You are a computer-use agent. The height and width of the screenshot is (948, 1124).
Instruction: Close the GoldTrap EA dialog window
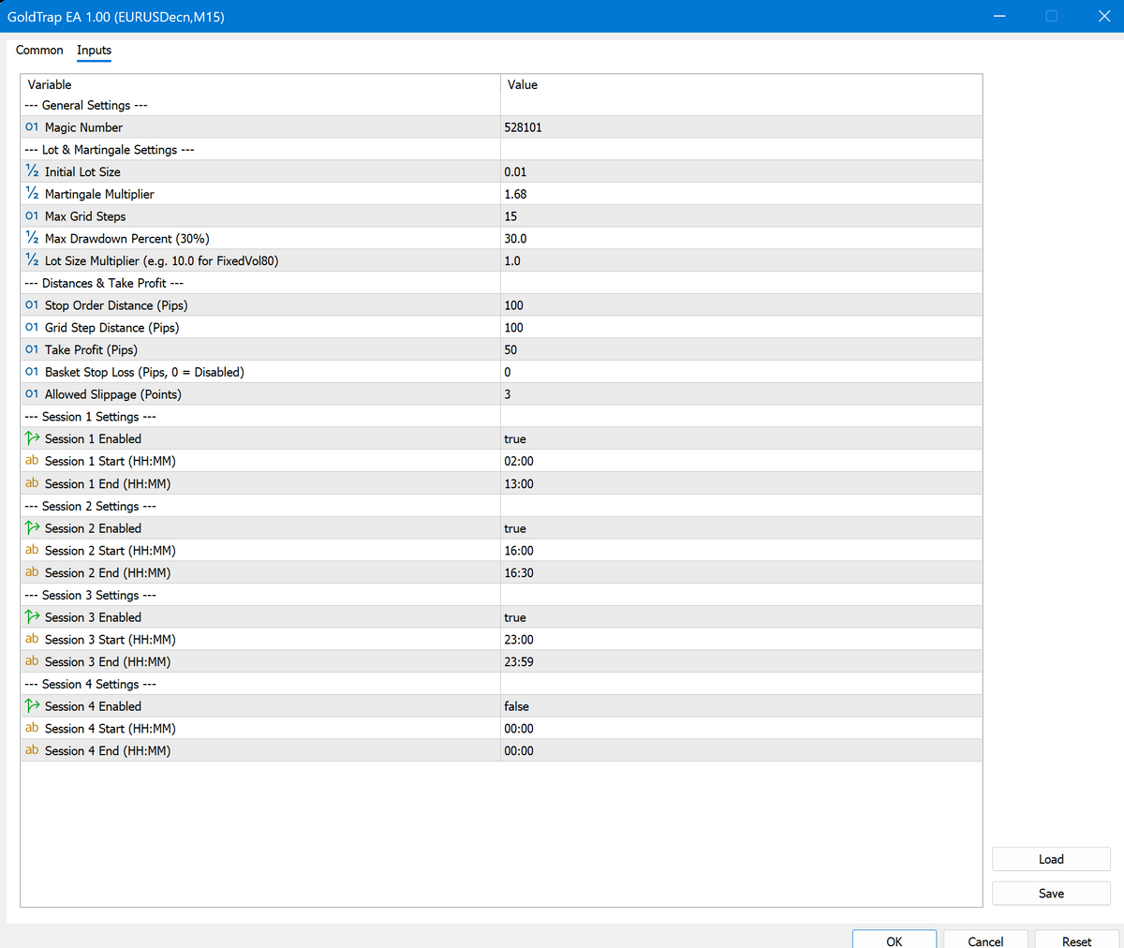[1103, 16]
